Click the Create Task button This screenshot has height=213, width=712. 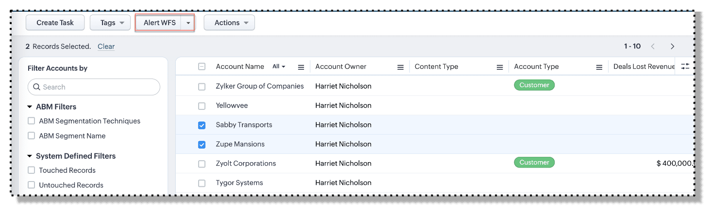[55, 23]
